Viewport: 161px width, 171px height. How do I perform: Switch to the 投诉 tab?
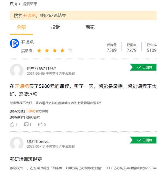(56, 27)
